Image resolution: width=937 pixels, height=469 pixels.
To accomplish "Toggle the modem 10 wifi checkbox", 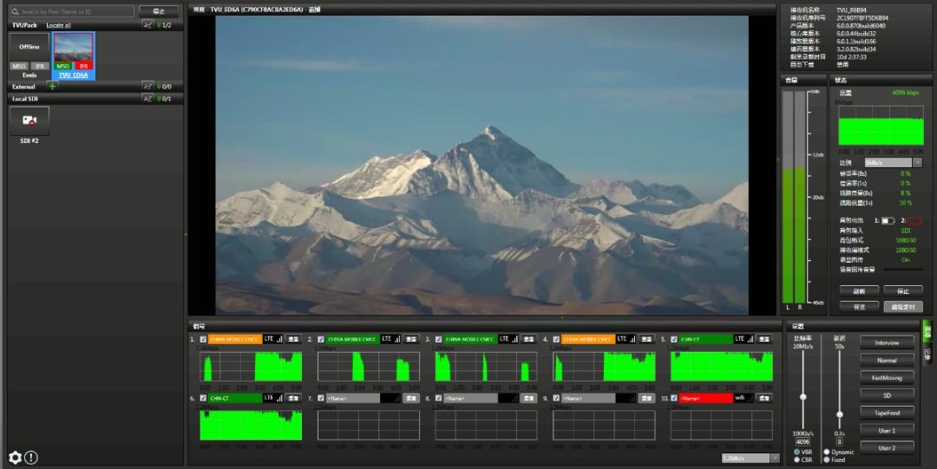I will [674, 398].
